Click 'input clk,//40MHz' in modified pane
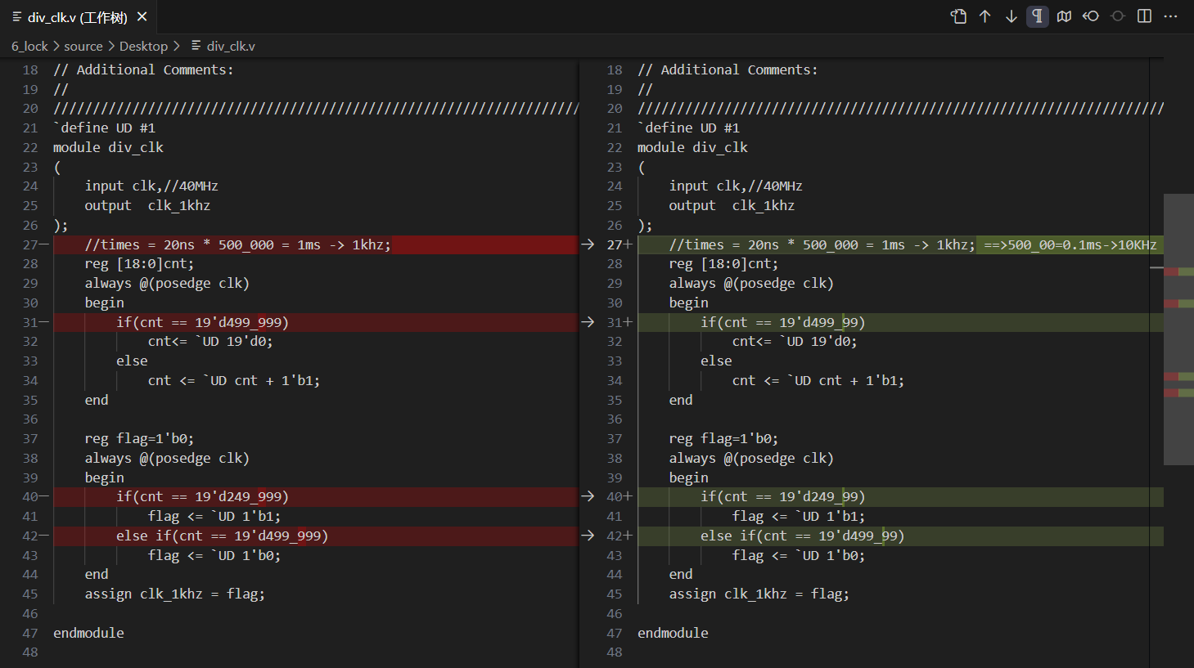 click(x=736, y=186)
